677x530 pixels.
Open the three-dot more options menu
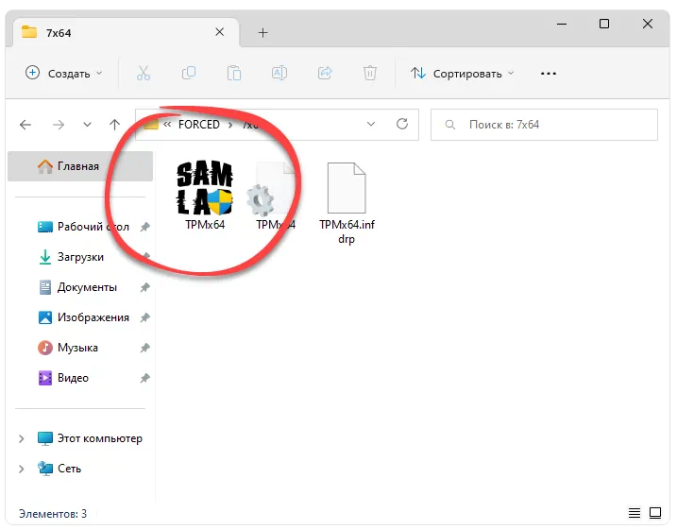pos(549,74)
